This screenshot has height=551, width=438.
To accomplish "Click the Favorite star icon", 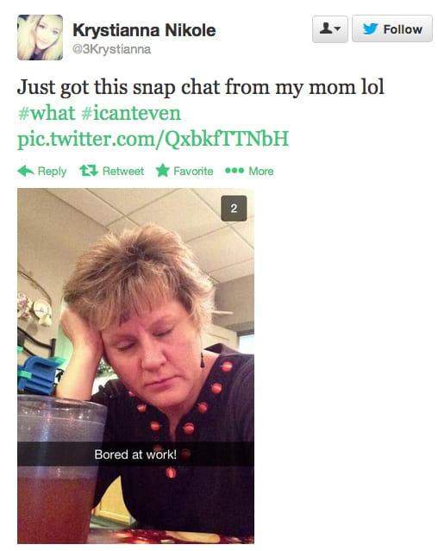I will click(x=163, y=171).
